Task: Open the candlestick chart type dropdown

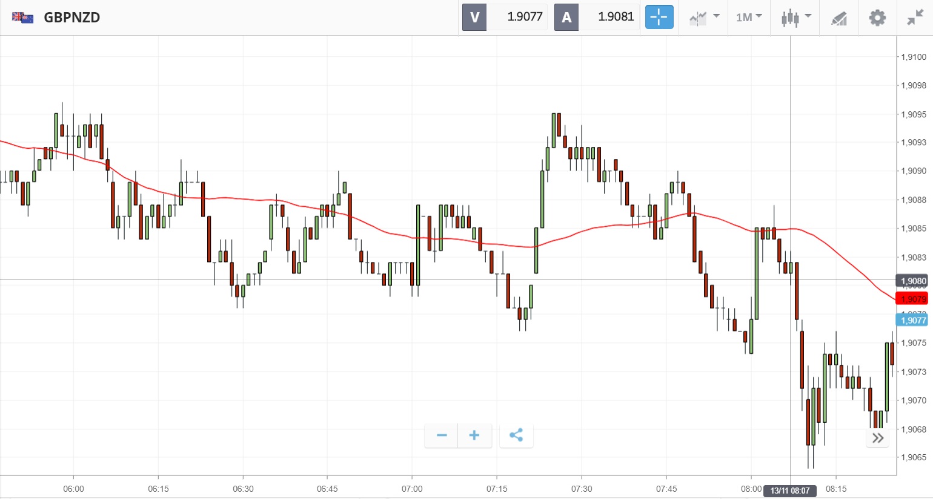Action: tap(795, 18)
